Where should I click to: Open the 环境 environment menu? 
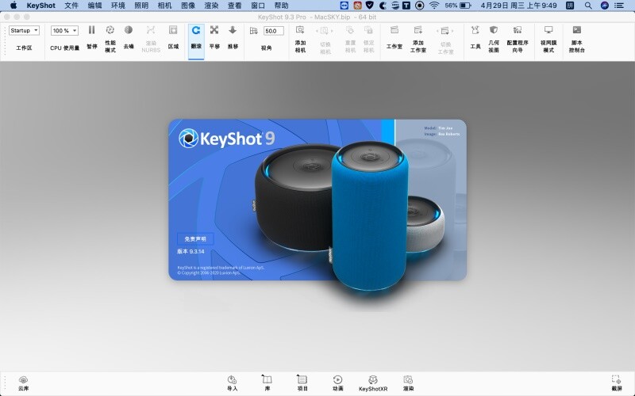(x=117, y=6)
